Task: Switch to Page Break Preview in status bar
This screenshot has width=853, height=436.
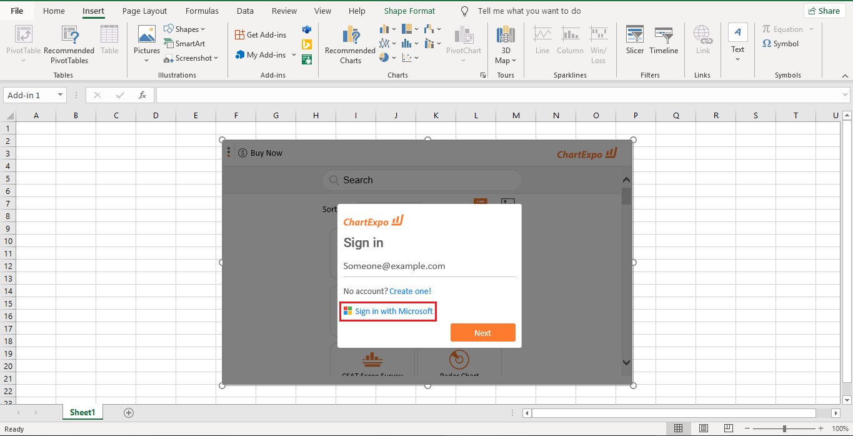Action: coord(729,428)
